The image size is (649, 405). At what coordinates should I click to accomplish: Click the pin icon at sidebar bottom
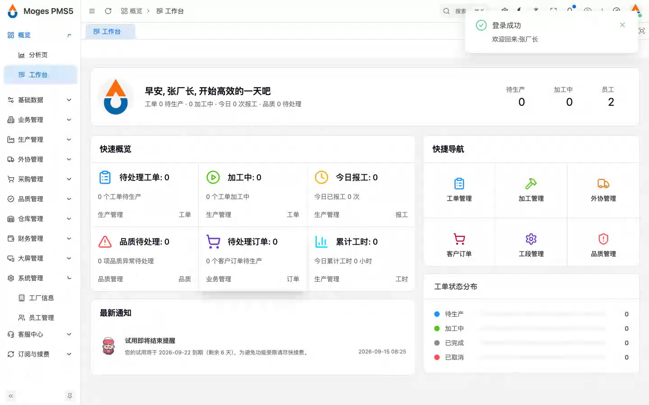(70, 396)
